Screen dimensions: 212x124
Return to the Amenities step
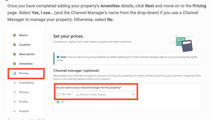click(26, 64)
